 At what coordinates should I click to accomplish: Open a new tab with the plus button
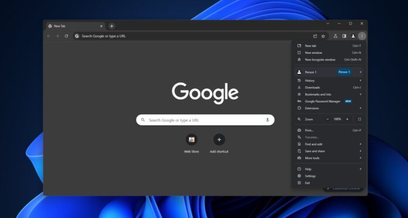111,26
